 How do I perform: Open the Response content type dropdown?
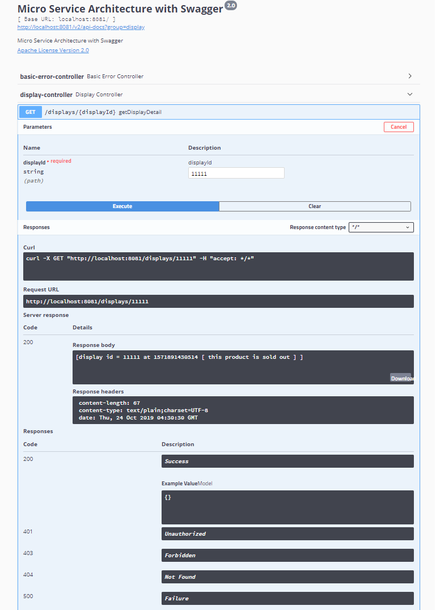(x=381, y=227)
